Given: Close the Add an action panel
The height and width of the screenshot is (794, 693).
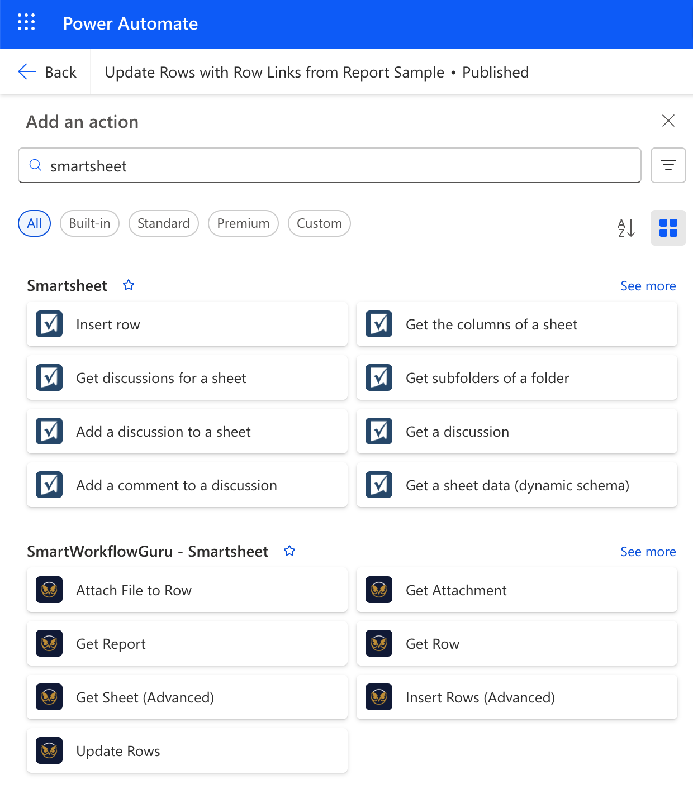Looking at the screenshot, I should point(668,121).
